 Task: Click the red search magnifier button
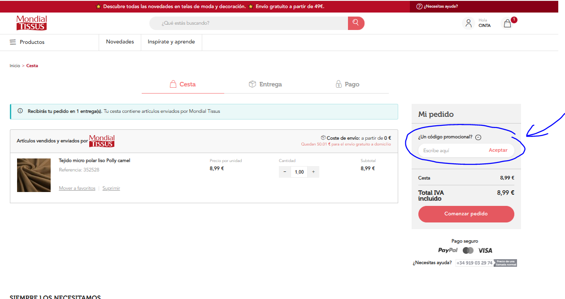(356, 23)
